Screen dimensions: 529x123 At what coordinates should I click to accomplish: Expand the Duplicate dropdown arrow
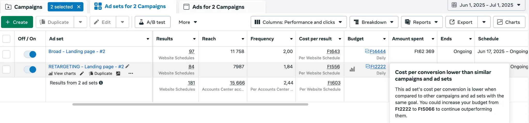[81, 22]
